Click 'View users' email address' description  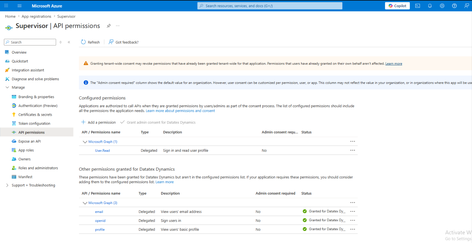click(x=181, y=212)
